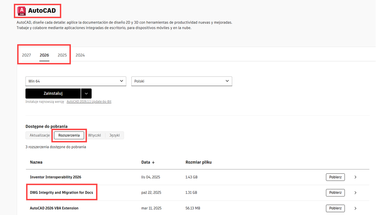Open the Polski language dropdown
This screenshot has height=215, width=376.
pos(182,81)
